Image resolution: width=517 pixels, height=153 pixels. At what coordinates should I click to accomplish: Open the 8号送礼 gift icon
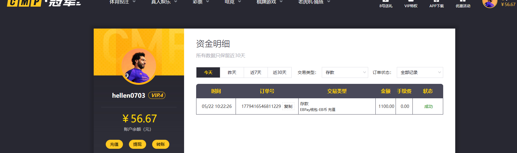click(x=386, y=4)
